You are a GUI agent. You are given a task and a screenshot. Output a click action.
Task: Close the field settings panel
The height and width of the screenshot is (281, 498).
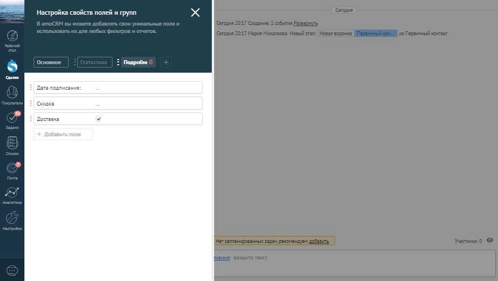coord(195,12)
